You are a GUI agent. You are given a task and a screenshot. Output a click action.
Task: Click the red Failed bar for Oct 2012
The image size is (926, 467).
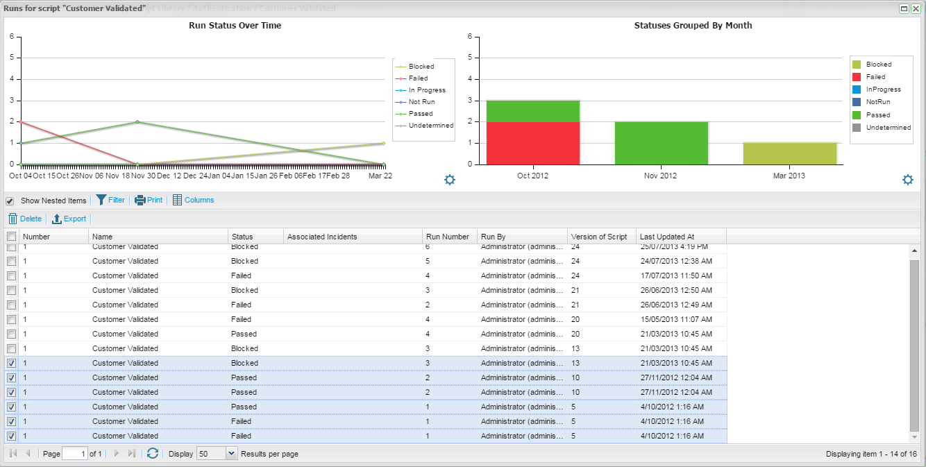pyautogui.click(x=533, y=143)
